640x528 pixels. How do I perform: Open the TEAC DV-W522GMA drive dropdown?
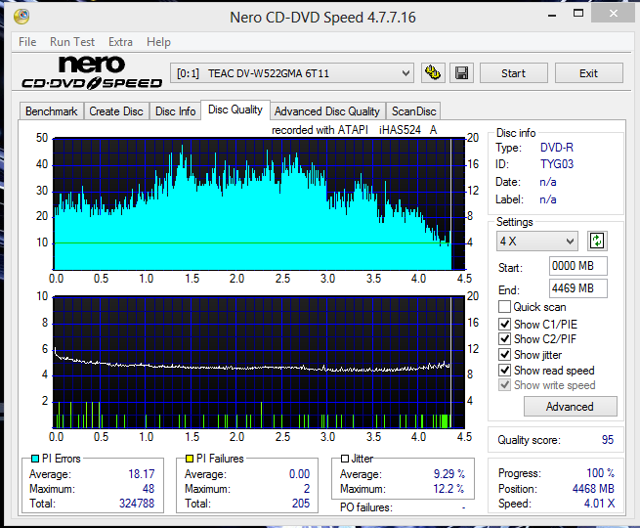(292, 73)
